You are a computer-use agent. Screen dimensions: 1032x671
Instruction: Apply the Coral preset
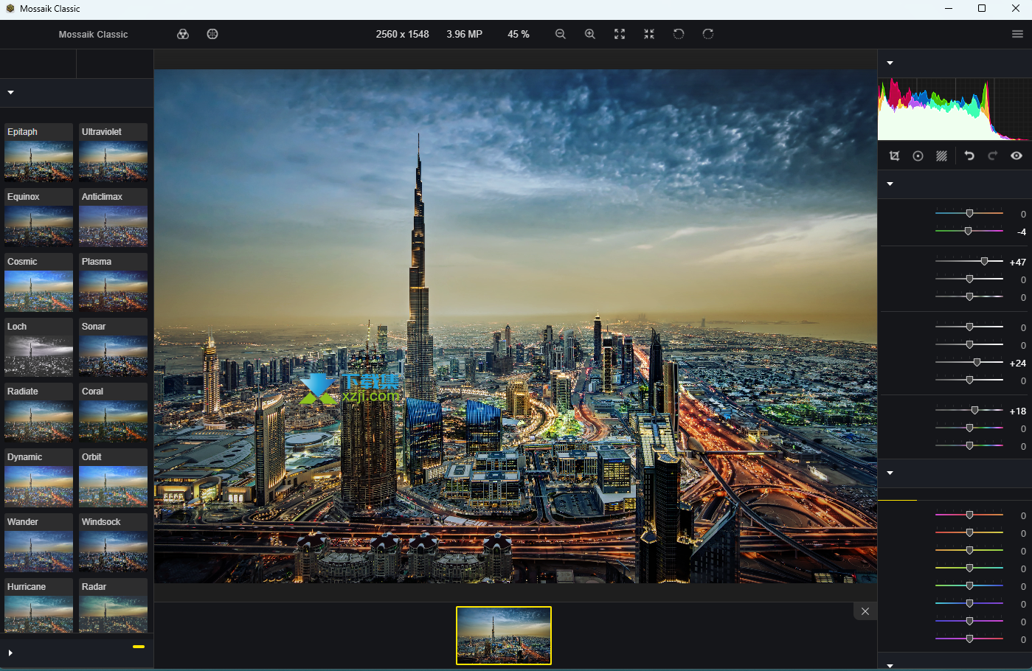113,412
